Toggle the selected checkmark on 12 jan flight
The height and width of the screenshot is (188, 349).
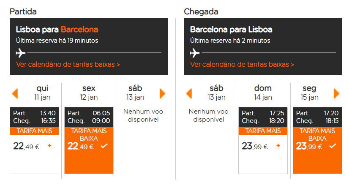click(x=104, y=146)
